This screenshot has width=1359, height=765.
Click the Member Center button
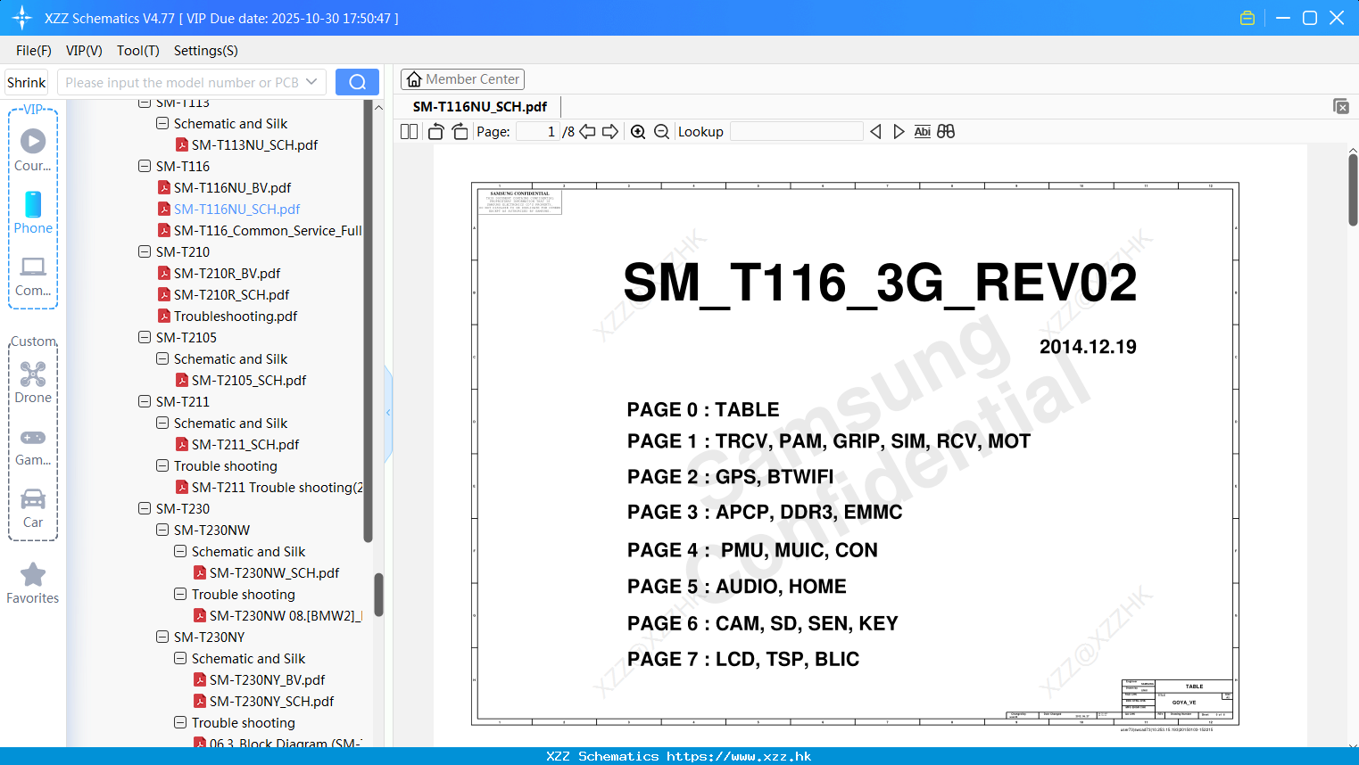point(462,79)
